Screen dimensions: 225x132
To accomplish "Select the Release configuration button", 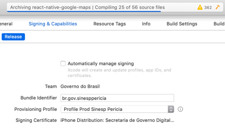I will click(13, 37).
